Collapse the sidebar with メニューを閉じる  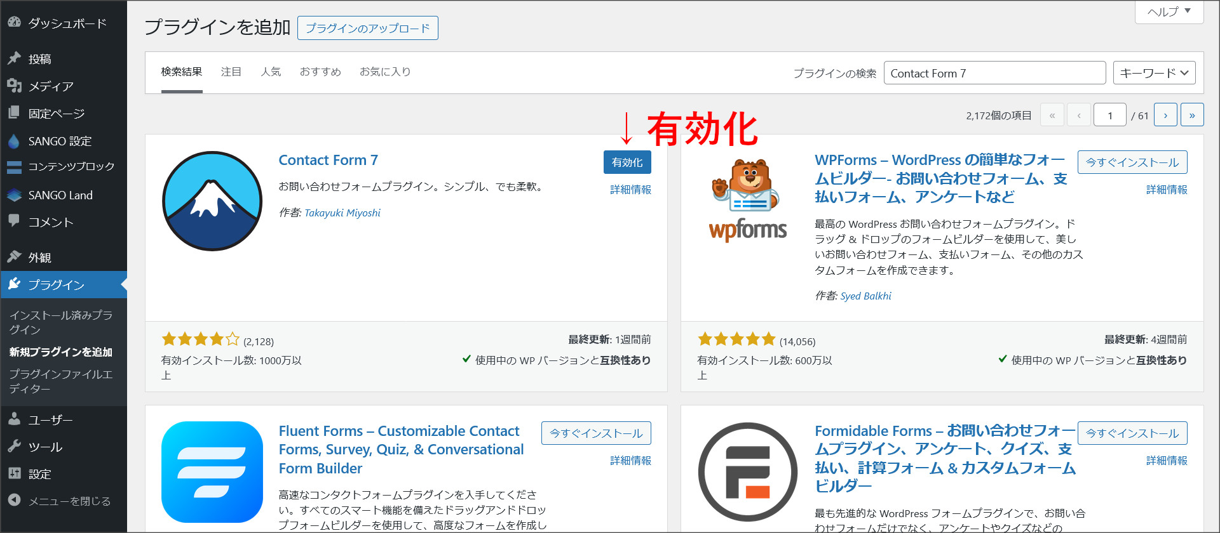[60, 501]
